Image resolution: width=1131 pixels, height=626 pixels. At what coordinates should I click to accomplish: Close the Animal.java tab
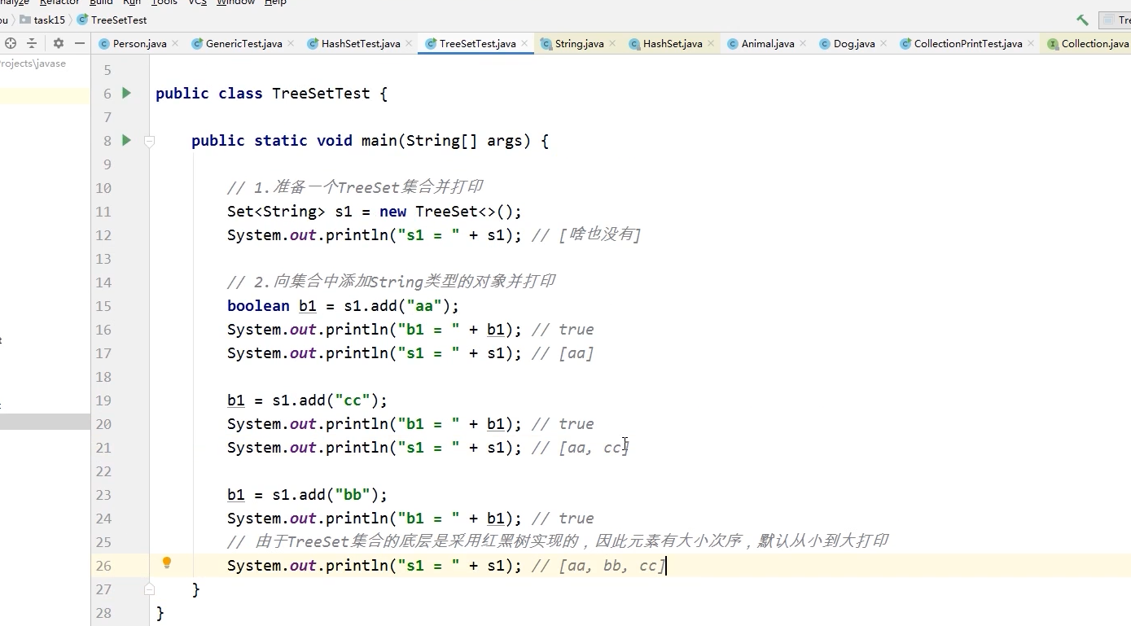point(803,43)
